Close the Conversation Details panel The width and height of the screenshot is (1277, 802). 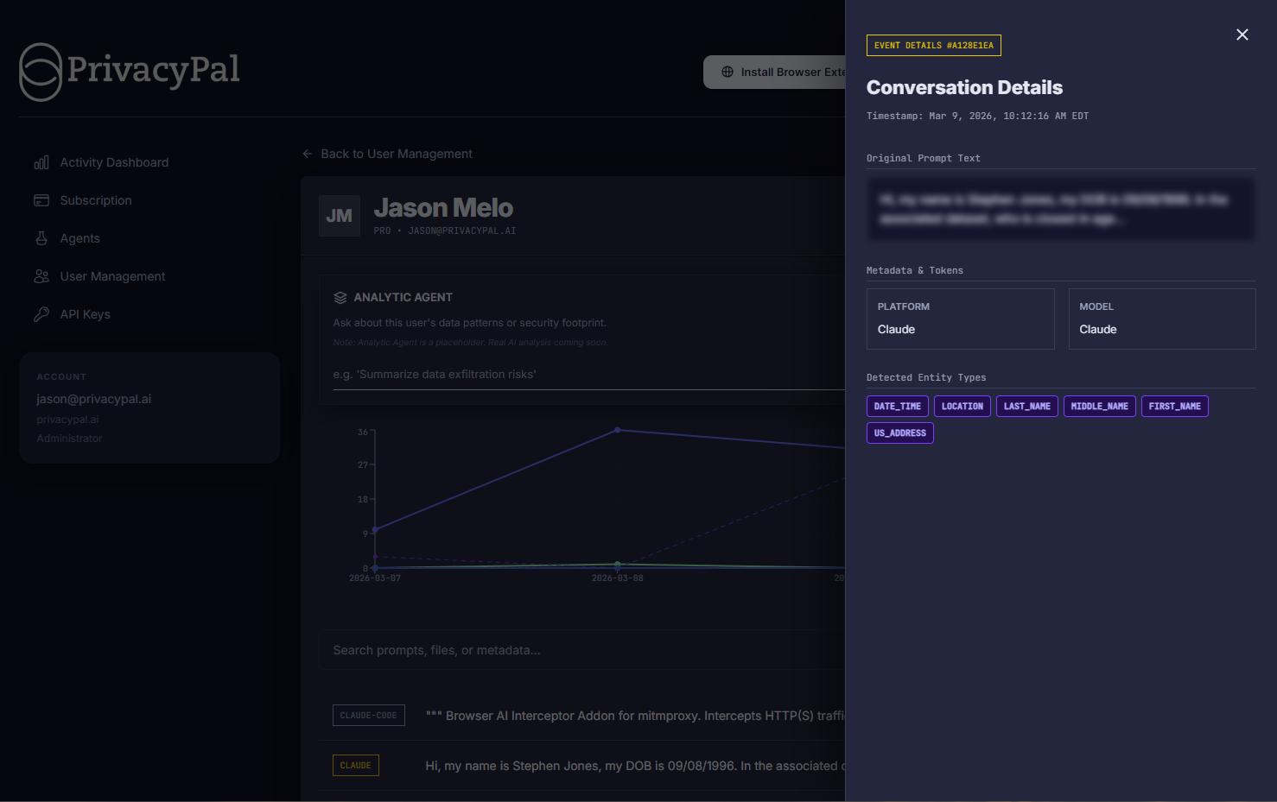pyautogui.click(x=1242, y=35)
